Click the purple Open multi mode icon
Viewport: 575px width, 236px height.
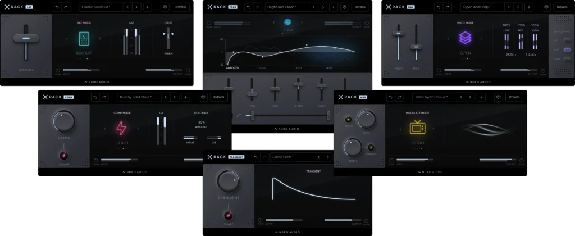tap(465, 38)
